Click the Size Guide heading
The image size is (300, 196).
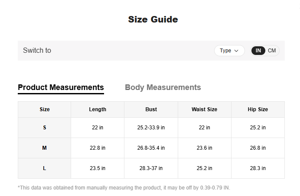[x=153, y=19]
